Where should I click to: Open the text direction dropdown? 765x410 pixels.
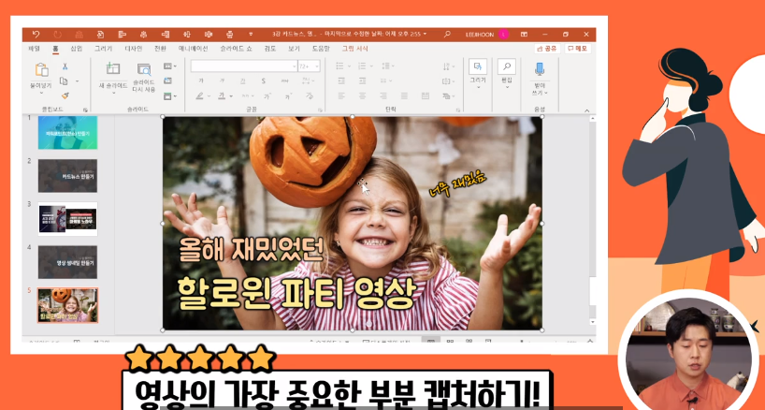coord(448,66)
